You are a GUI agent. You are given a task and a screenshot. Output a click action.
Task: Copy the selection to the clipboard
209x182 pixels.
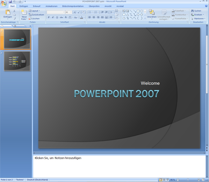pyautogui.click(x=14, y=15)
